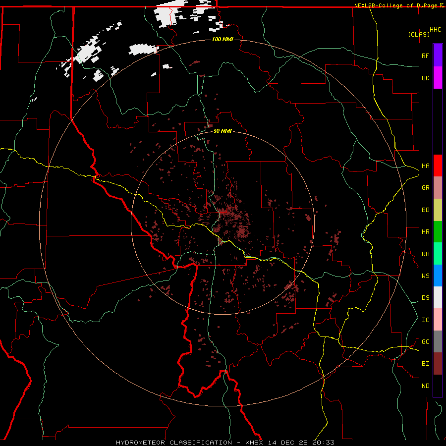446x446 pixels.
Task: Click the ND legend label
Action: click(425, 386)
